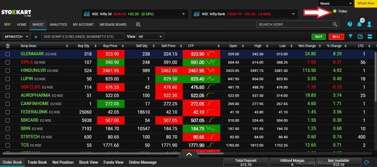The height and width of the screenshot is (167, 377).
Task: Open the INVEST menu
Action: coord(38,25)
